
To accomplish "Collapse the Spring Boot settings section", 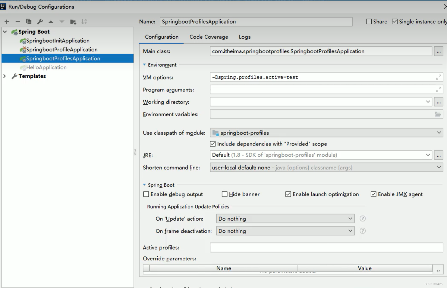I will [144, 185].
